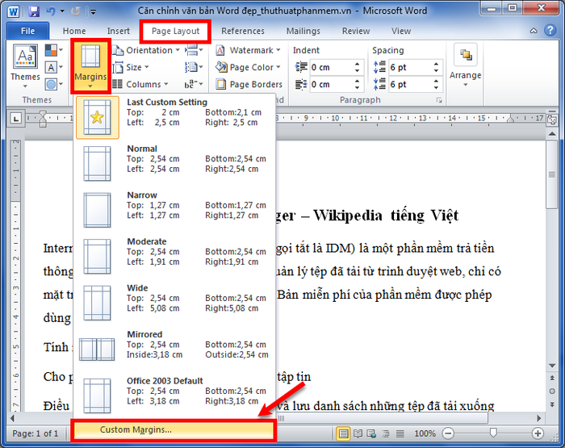Screen dimensions: 565x448
Task: Select Print Layout view
Action: [x=345, y=433]
